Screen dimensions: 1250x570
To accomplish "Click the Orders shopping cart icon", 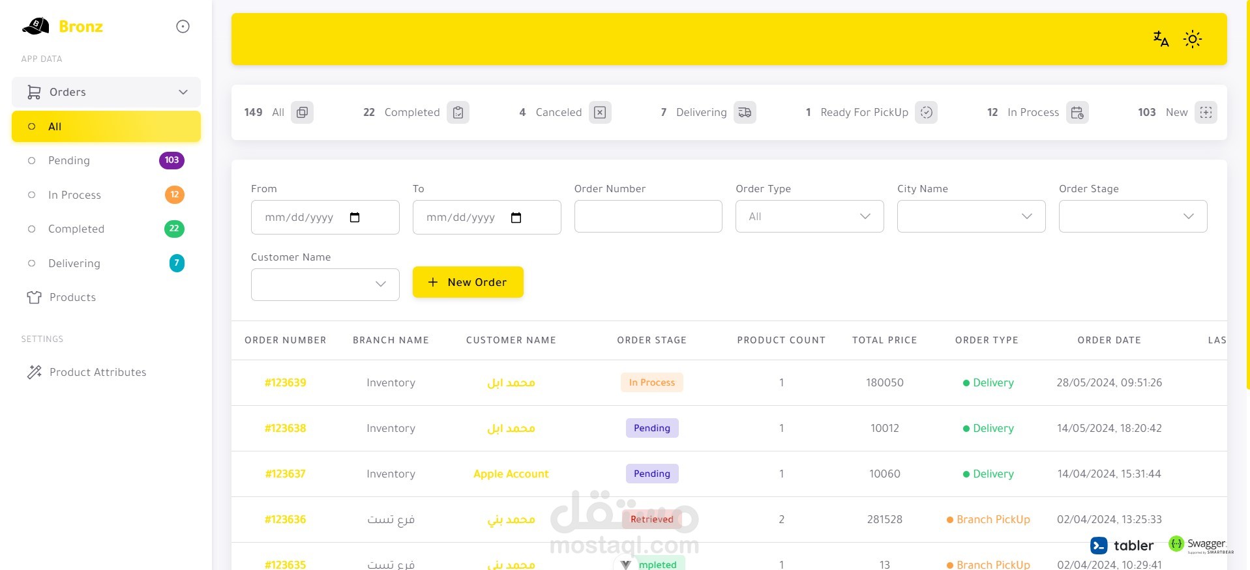I will click(34, 92).
